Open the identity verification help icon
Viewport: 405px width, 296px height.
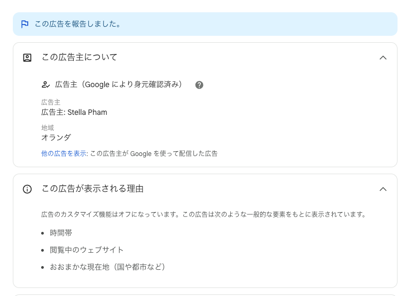tap(199, 85)
